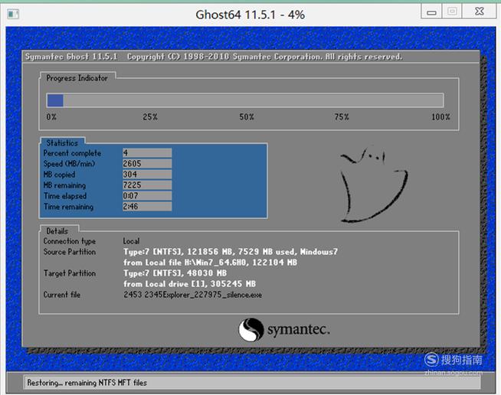Click the Target Partition label
501x395 pixels.
pyautogui.click(x=70, y=273)
